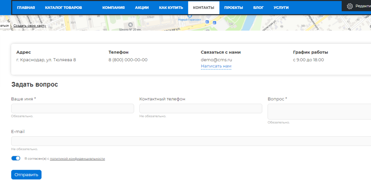Screen dimensions: 371x188
Task: Click the settings gear icon
Action: coord(350,6)
